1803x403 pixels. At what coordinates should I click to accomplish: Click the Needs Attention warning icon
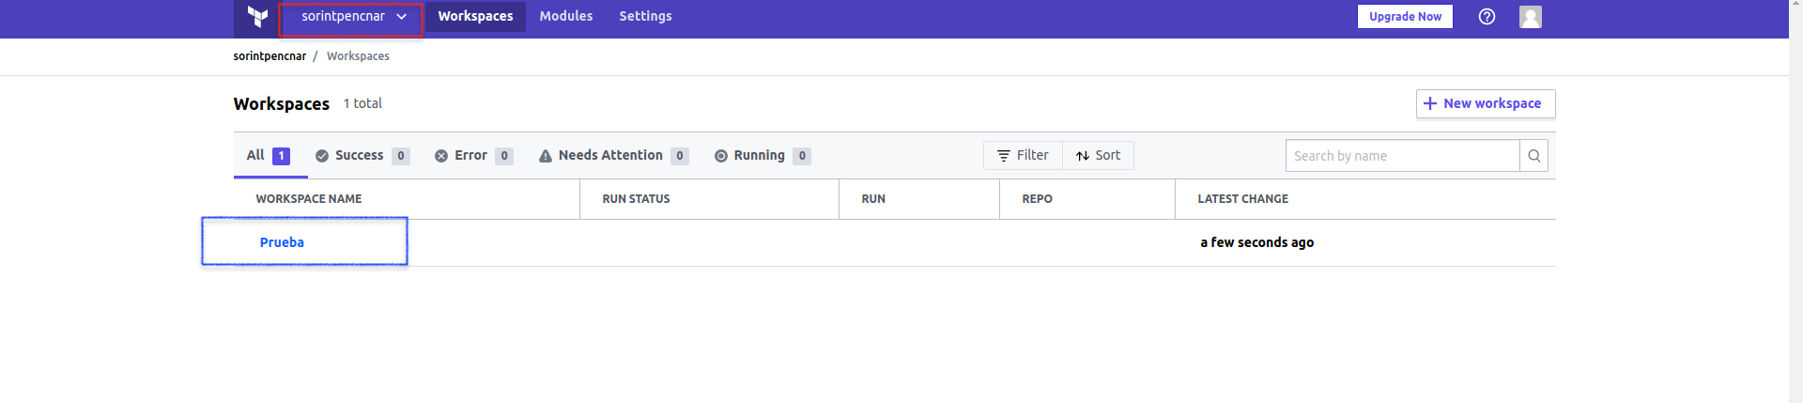(x=546, y=156)
